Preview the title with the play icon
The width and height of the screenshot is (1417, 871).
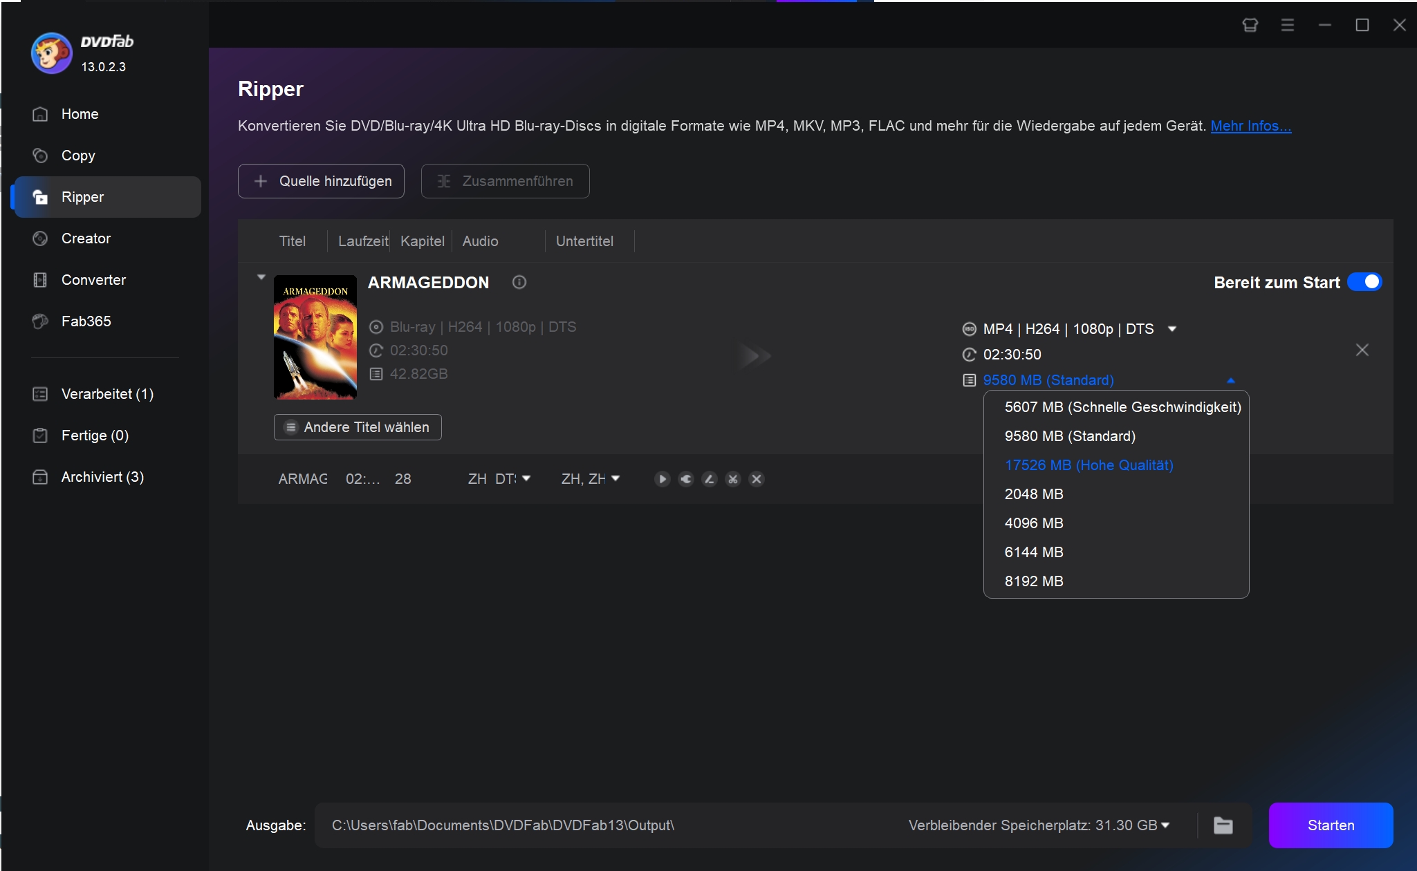tap(663, 479)
